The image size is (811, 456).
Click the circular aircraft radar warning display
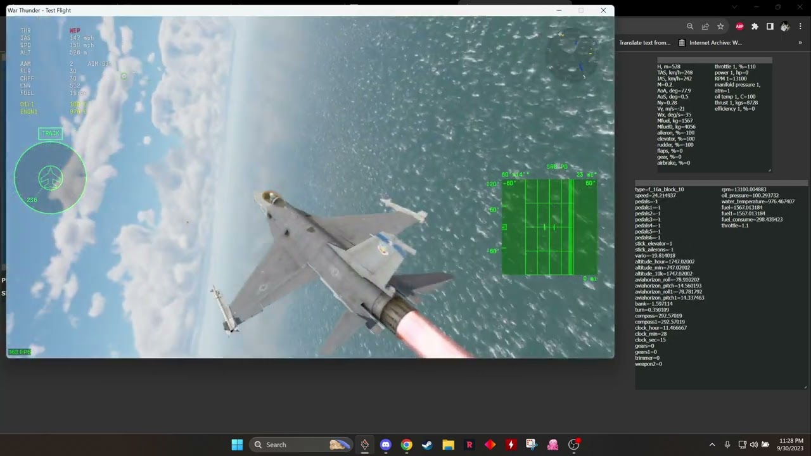point(50,178)
